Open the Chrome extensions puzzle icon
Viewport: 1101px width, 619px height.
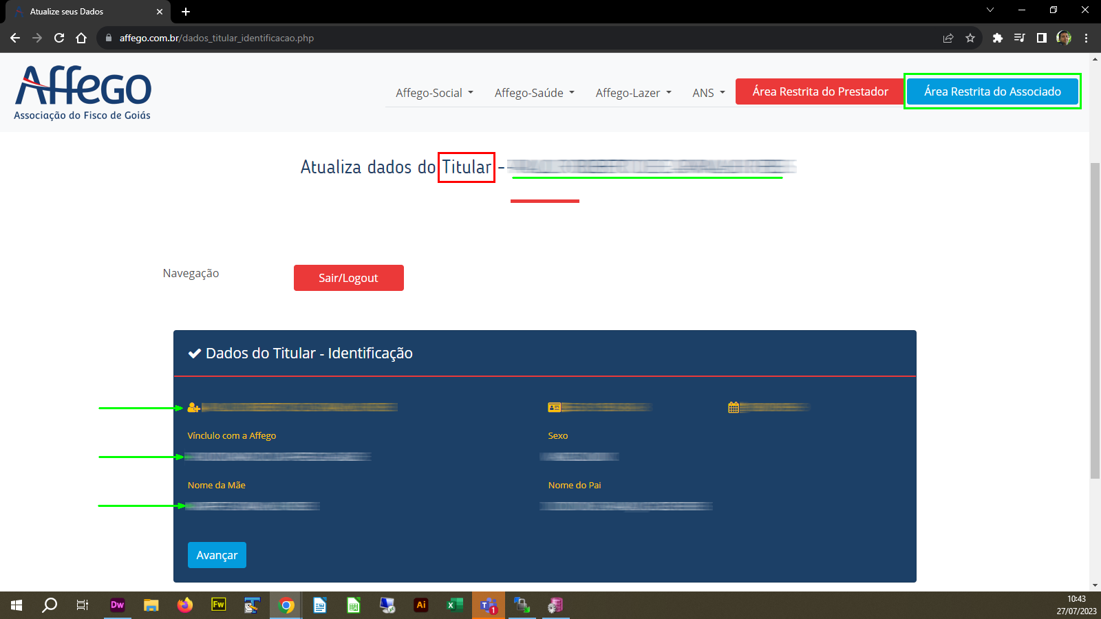click(x=997, y=38)
